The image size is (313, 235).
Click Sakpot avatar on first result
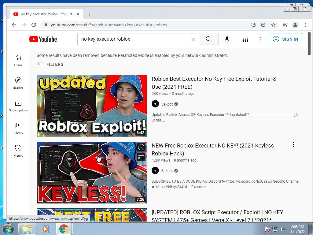pos(155,104)
